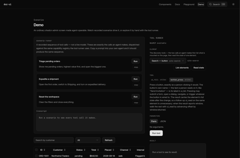Sort by Total column arrows icon
The image size is (240, 158).
point(98,150)
